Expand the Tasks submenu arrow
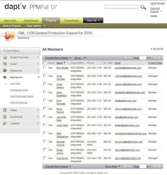This screenshot has height=175, width=167. click(x=38, y=110)
